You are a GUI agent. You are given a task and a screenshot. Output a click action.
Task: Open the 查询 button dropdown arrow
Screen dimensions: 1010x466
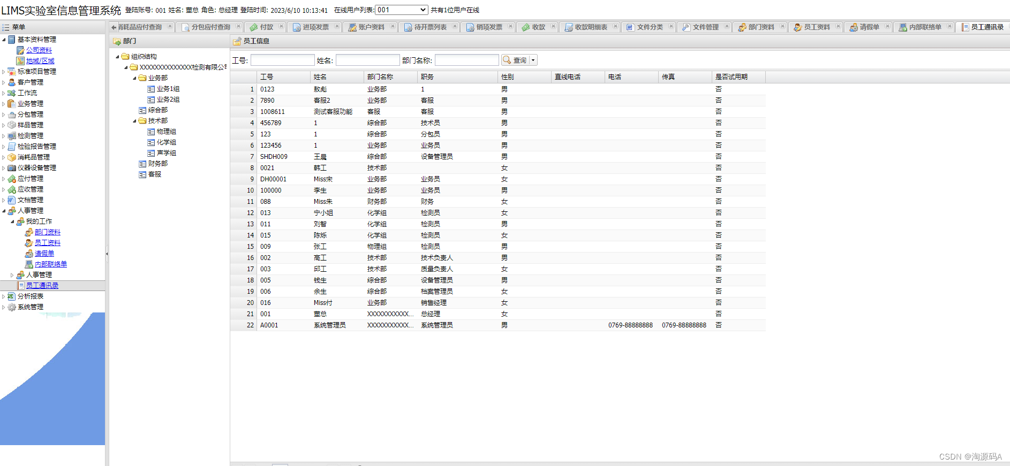tap(533, 60)
